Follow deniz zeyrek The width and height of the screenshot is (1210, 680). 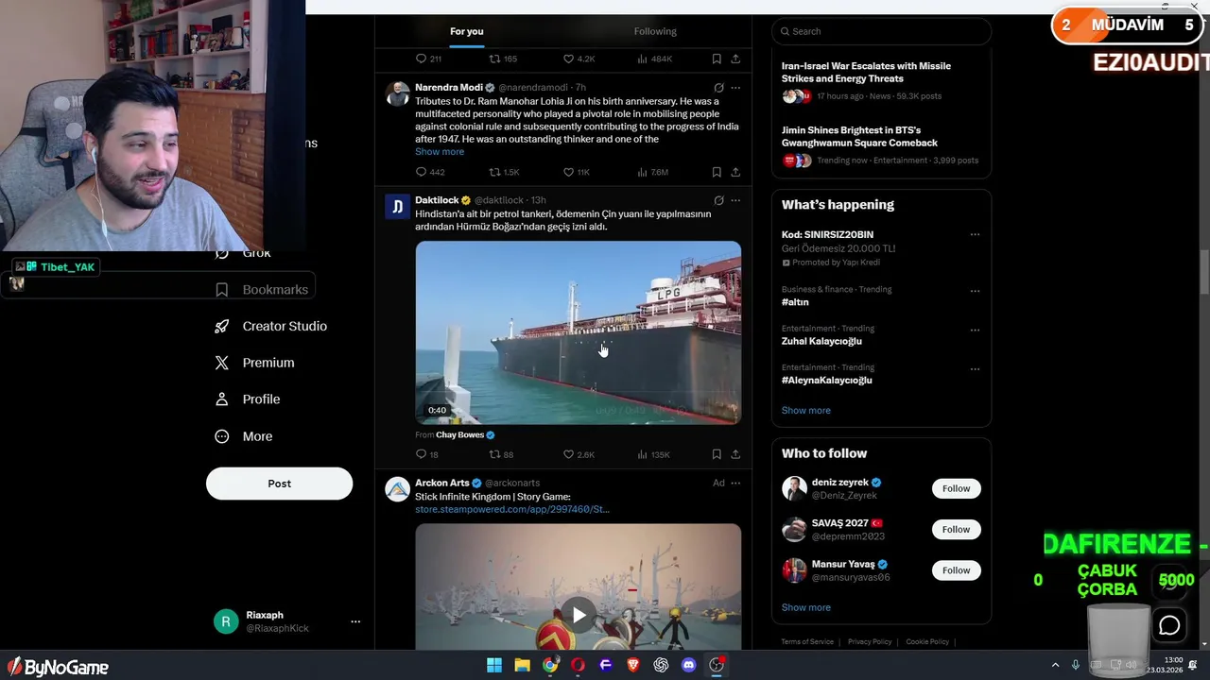click(956, 488)
